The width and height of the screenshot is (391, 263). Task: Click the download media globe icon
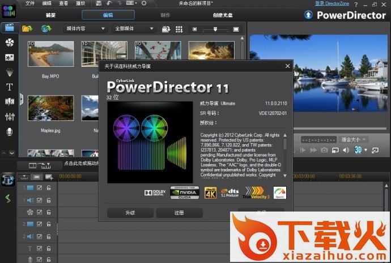(46, 29)
